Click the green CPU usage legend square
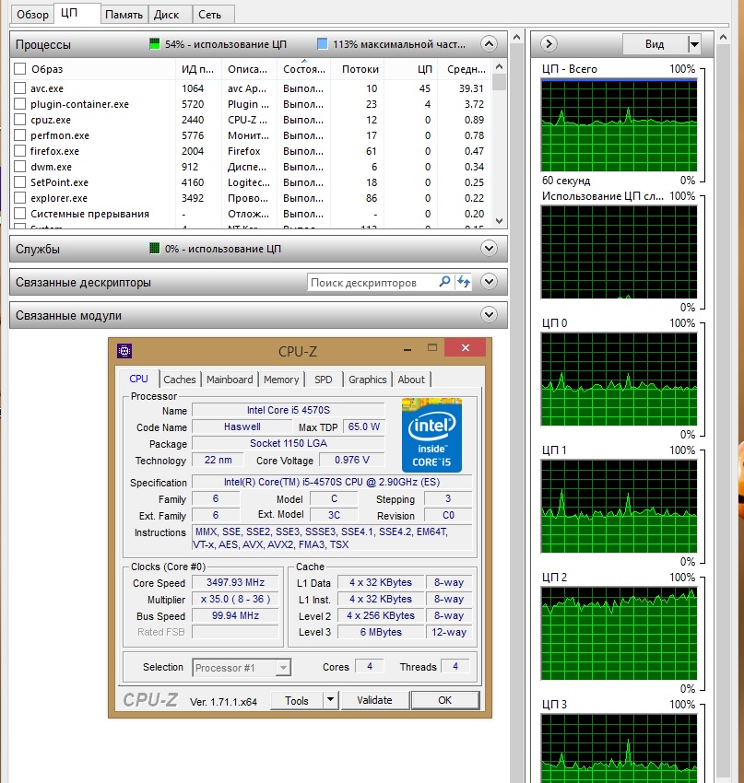The height and width of the screenshot is (783, 744). point(154,44)
